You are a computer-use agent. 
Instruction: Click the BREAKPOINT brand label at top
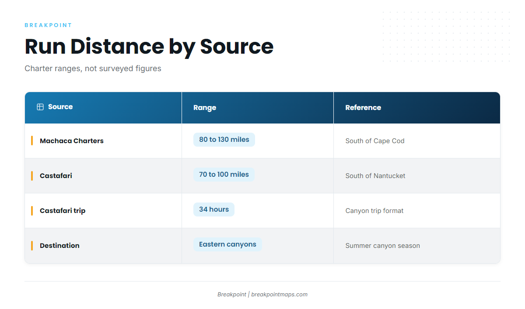(48, 25)
